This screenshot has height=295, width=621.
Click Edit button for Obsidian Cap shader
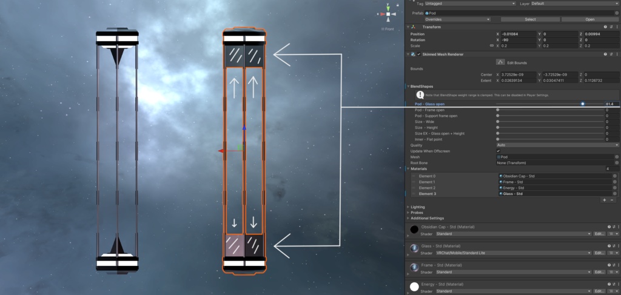tap(599, 234)
